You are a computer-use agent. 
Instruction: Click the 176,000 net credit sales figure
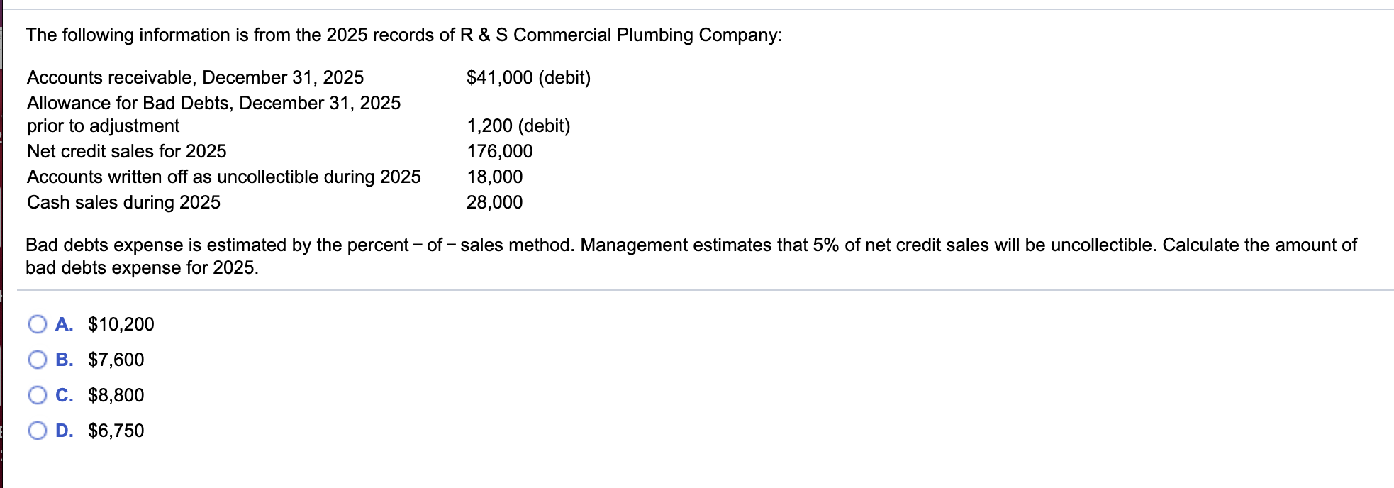(x=500, y=151)
